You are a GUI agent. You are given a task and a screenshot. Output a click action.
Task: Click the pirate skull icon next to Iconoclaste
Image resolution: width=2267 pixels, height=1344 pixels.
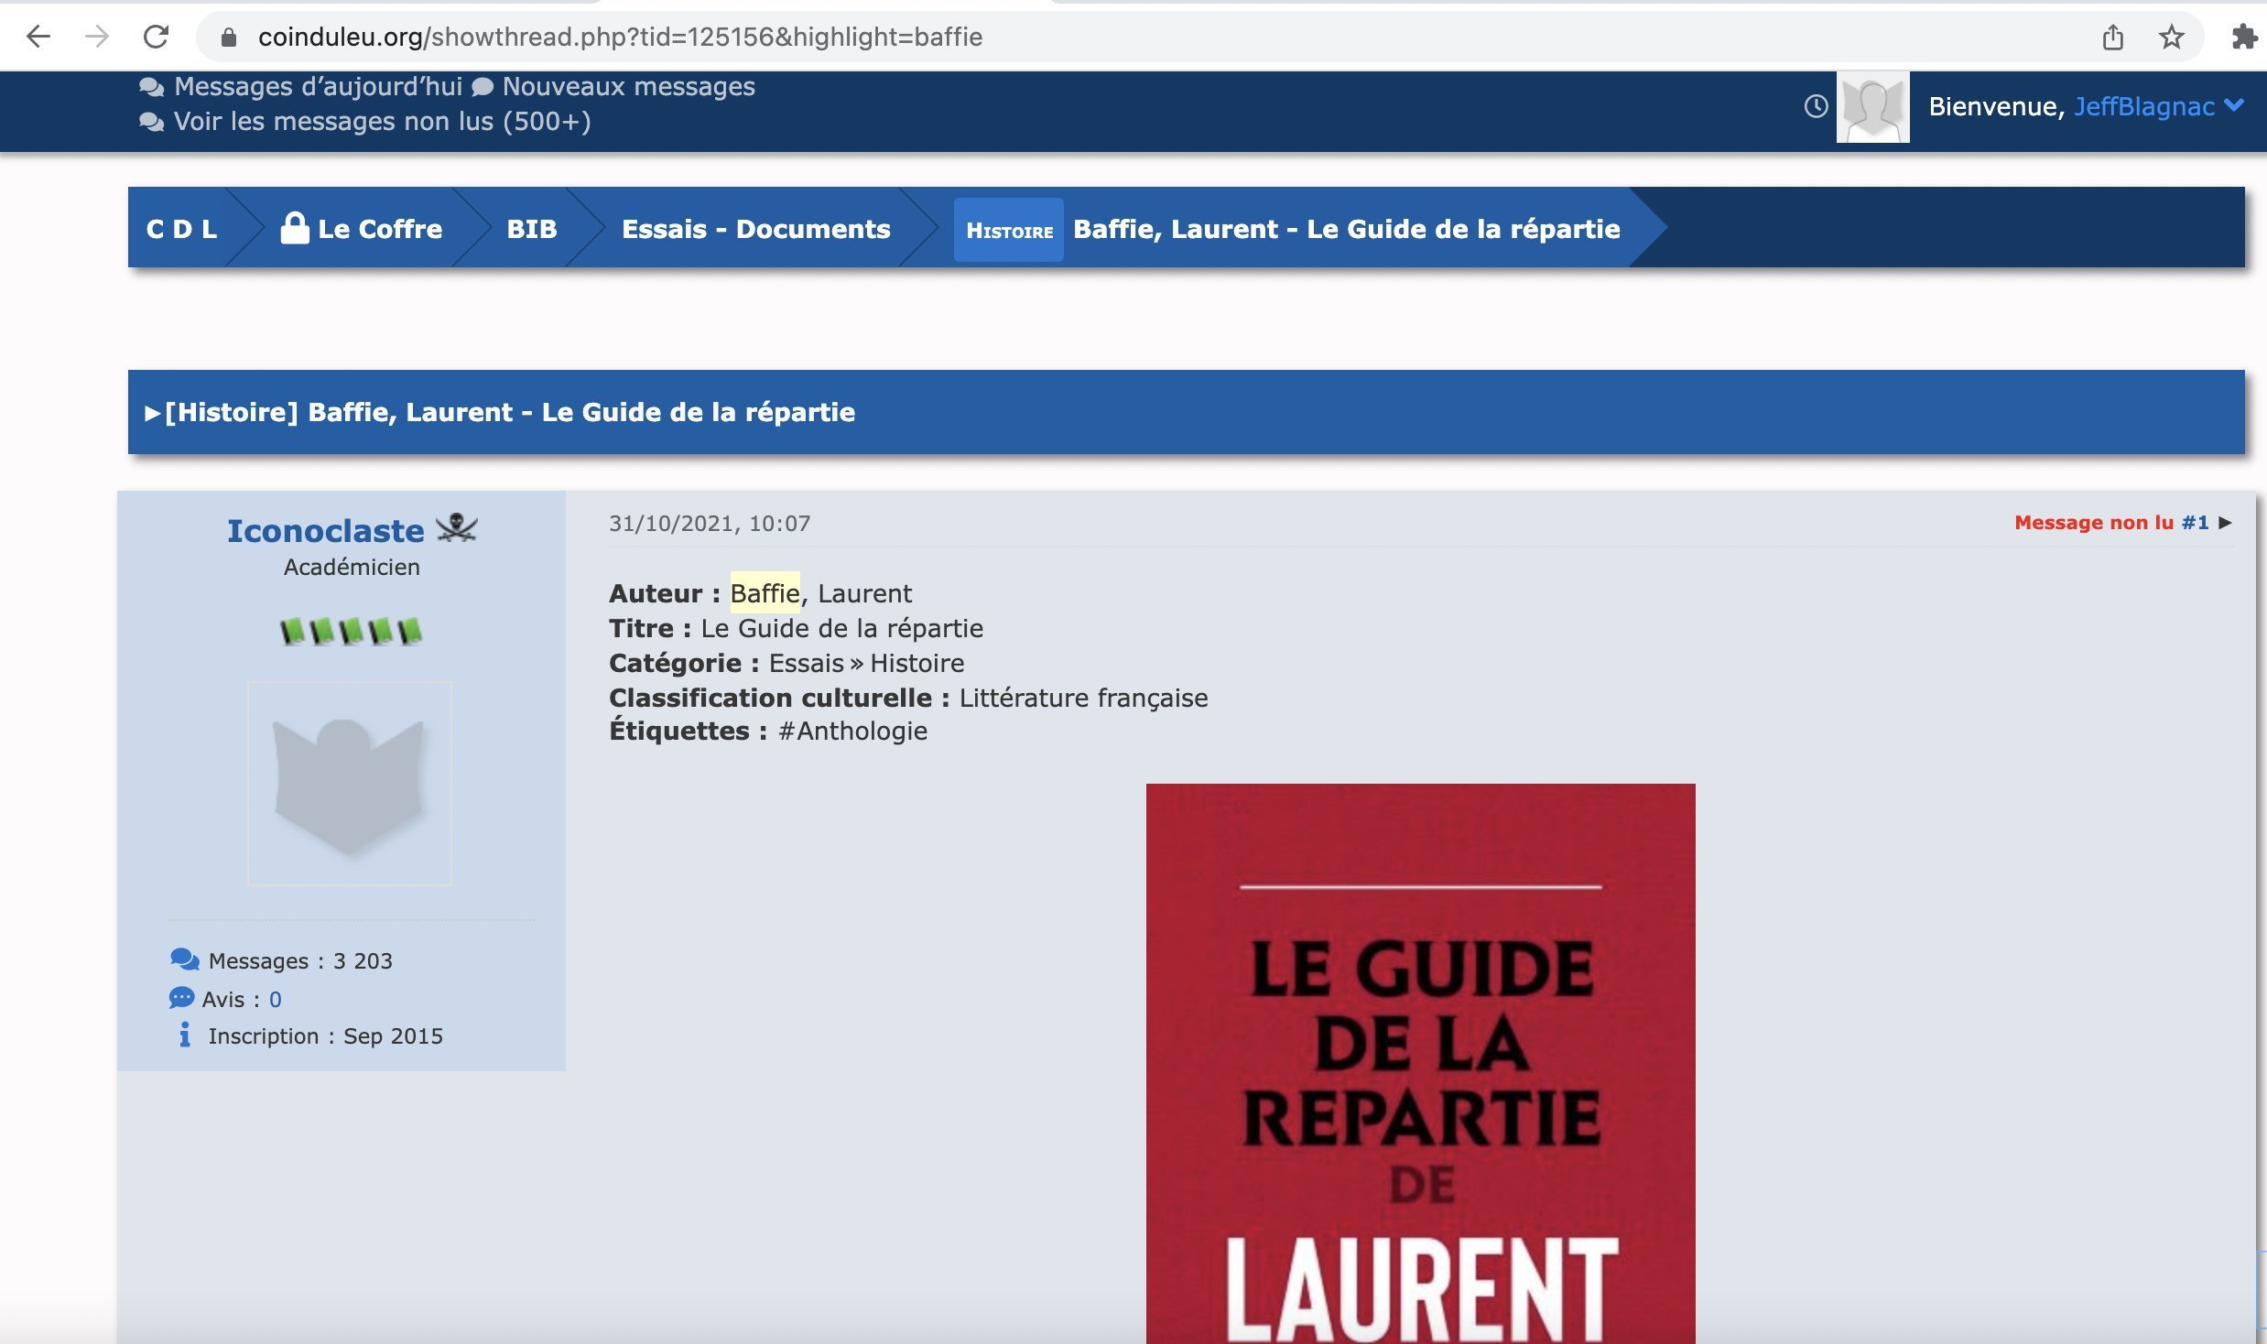point(456,528)
